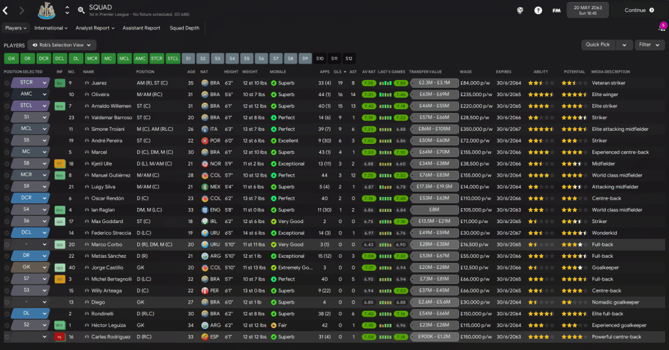Toggle selection checkbox for Oscar Rendón

7,198
